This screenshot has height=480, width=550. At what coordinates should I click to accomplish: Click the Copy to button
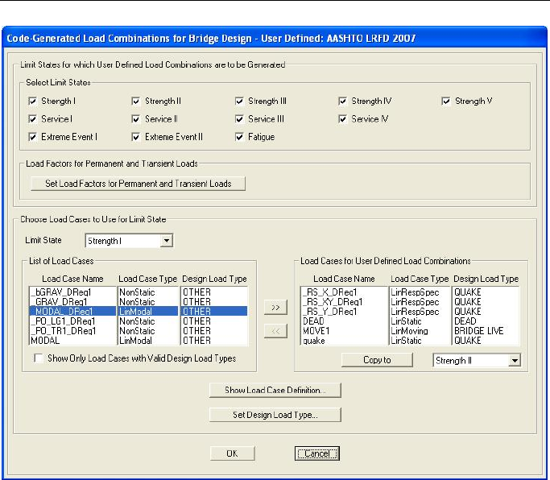[377, 360]
